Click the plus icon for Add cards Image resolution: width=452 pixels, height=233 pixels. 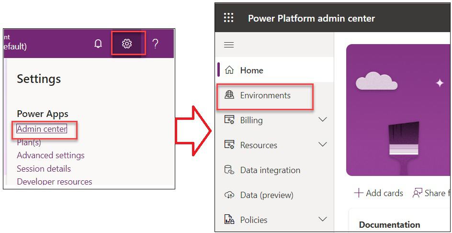pos(358,193)
